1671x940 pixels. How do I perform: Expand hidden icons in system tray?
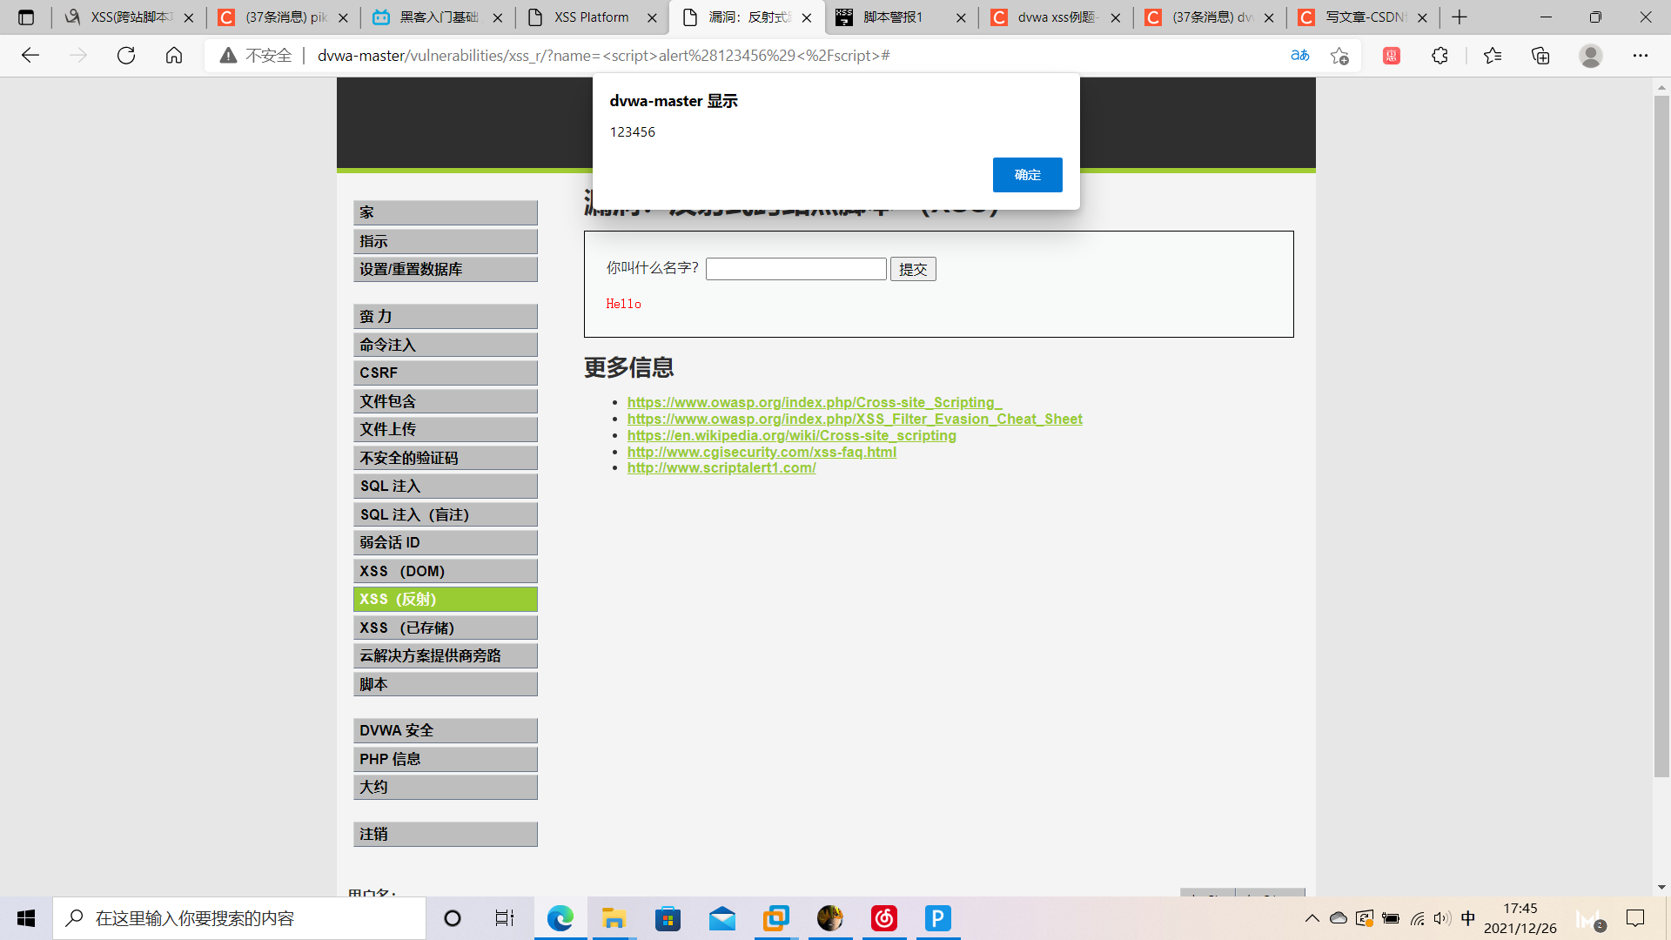coord(1312,918)
